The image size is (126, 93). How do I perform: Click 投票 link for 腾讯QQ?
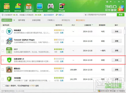(x=62, y=71)
